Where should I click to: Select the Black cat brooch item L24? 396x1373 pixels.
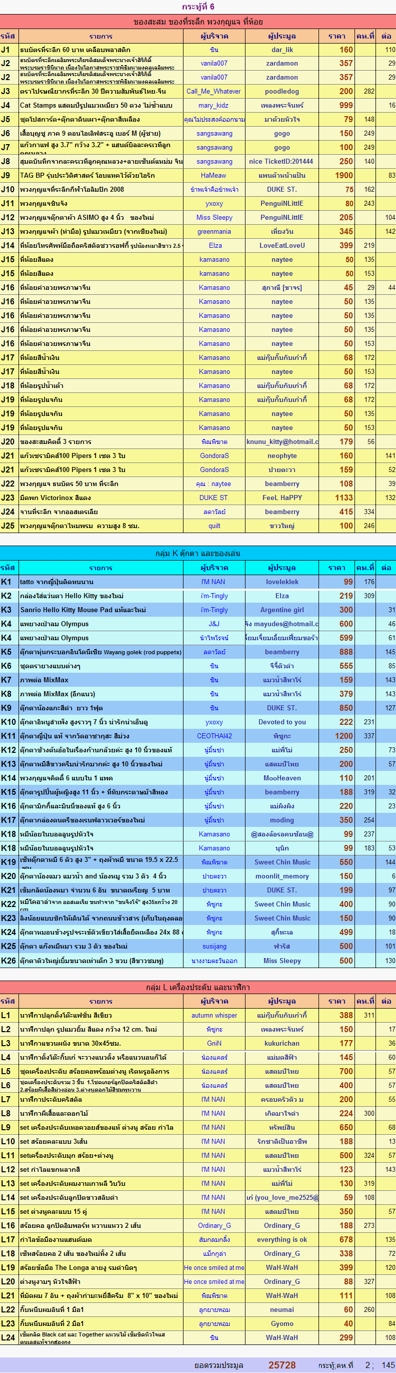pos(92,1337)
